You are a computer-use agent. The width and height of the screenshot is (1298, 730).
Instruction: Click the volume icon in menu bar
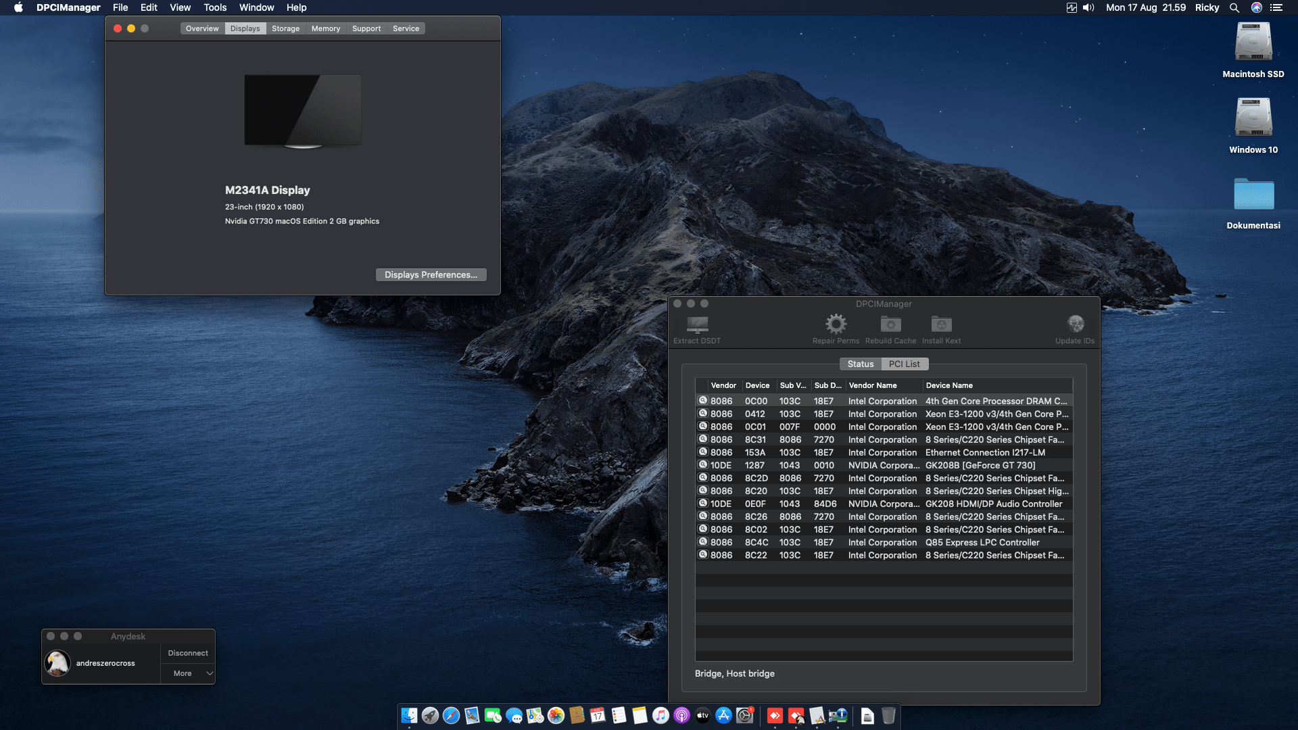click(1088, 7)
